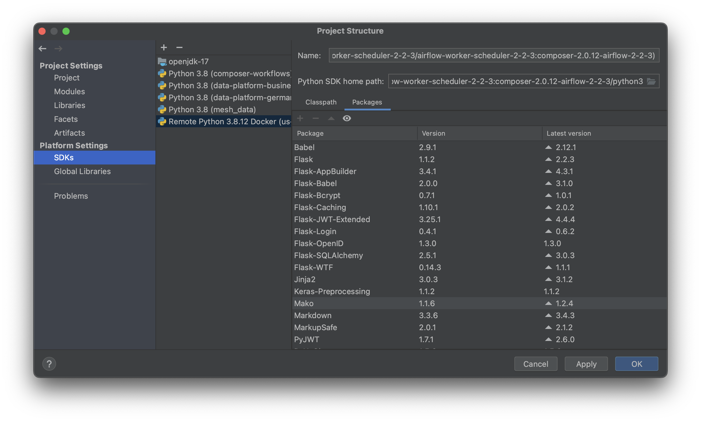Click upgrade arrow next to Babel latest version

(x=548, y=147)
